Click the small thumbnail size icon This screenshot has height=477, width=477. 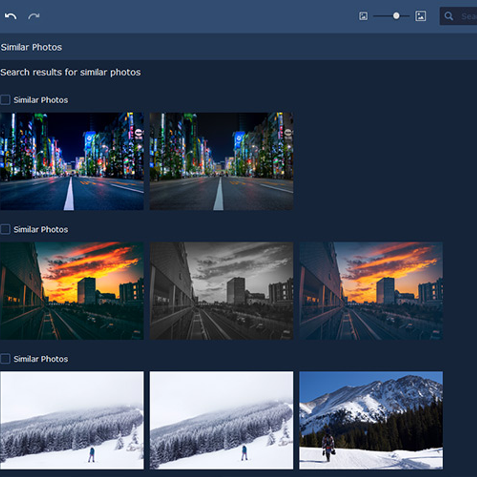pyautogui.click(x=363, y=16)
